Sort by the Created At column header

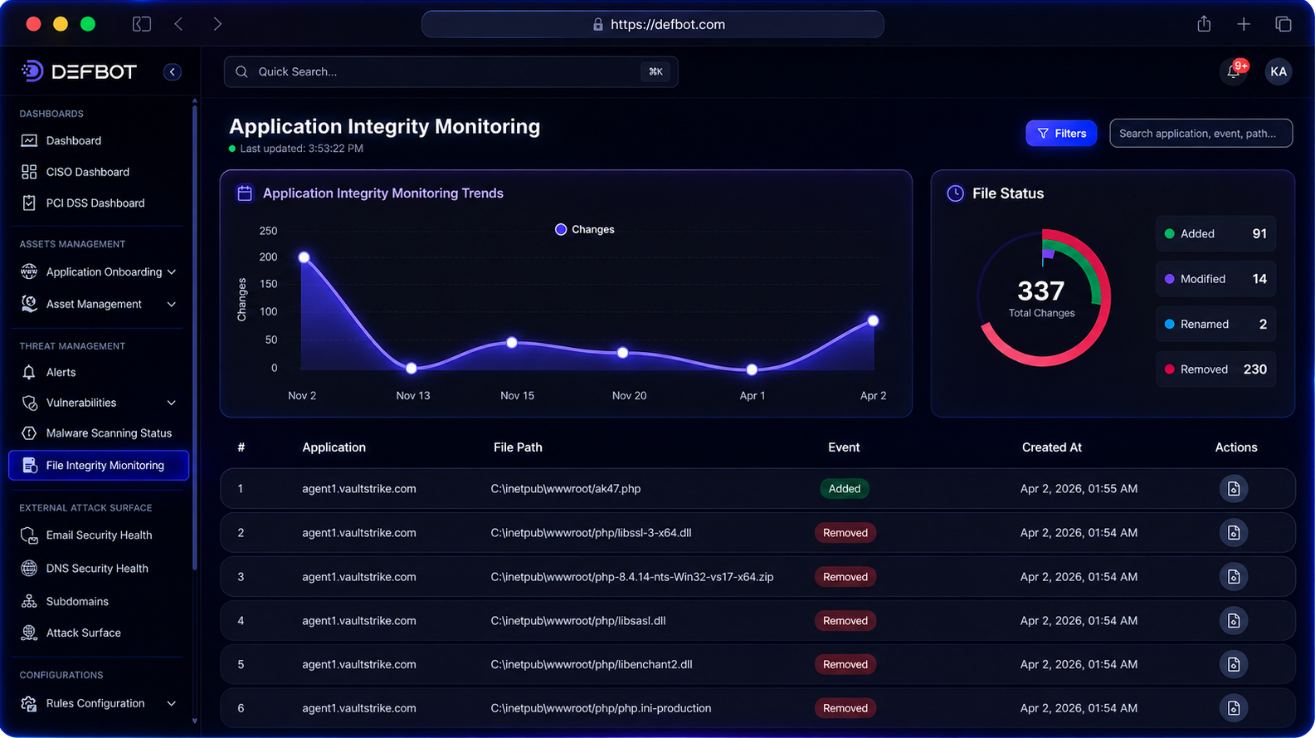(1052, 447)
